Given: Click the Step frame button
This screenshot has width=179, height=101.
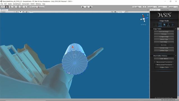Looking at the screenshot, I should 91,7.
